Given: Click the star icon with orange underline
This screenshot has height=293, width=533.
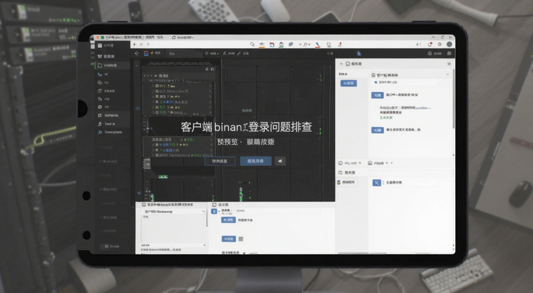Looking at the screenshot, I should click(262, 45).
